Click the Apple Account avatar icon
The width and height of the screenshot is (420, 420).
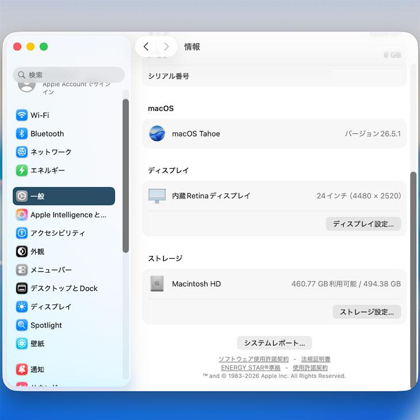[26, 86]
